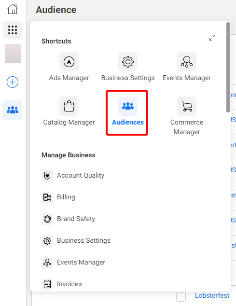Open Business Settings under Manage Business
Viewport: 236px width, 306px height.
84,241
